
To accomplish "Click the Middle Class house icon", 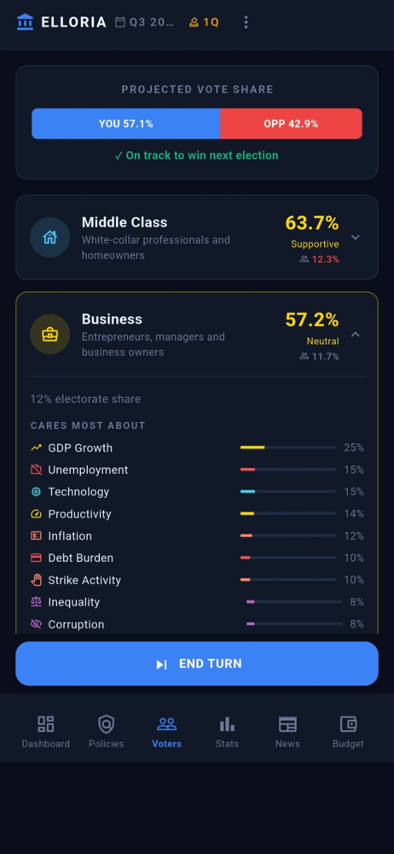I will coord(49,237).
